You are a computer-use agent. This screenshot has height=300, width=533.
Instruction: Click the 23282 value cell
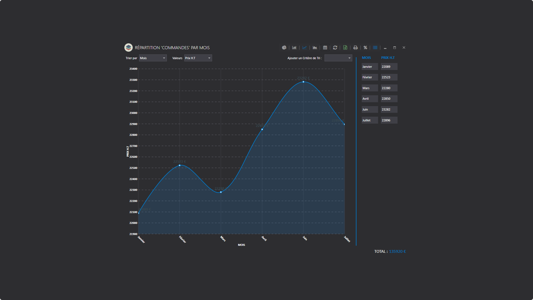389,109
